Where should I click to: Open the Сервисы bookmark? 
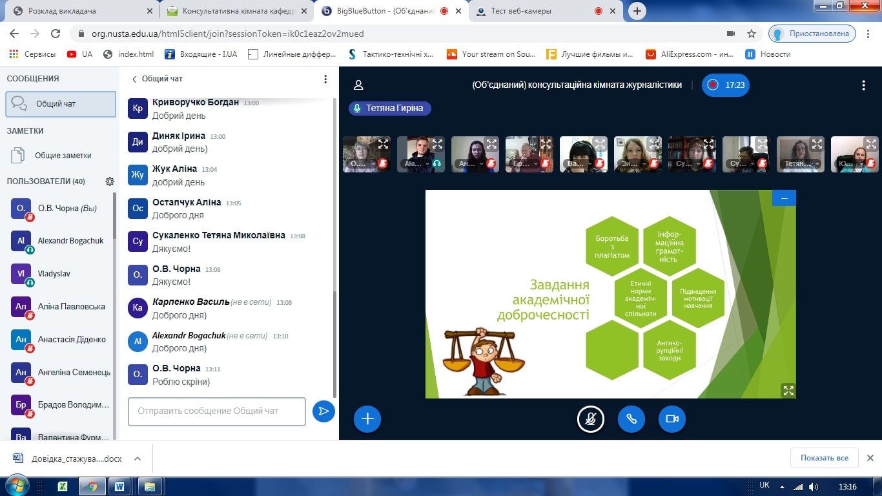pos(33,54)
